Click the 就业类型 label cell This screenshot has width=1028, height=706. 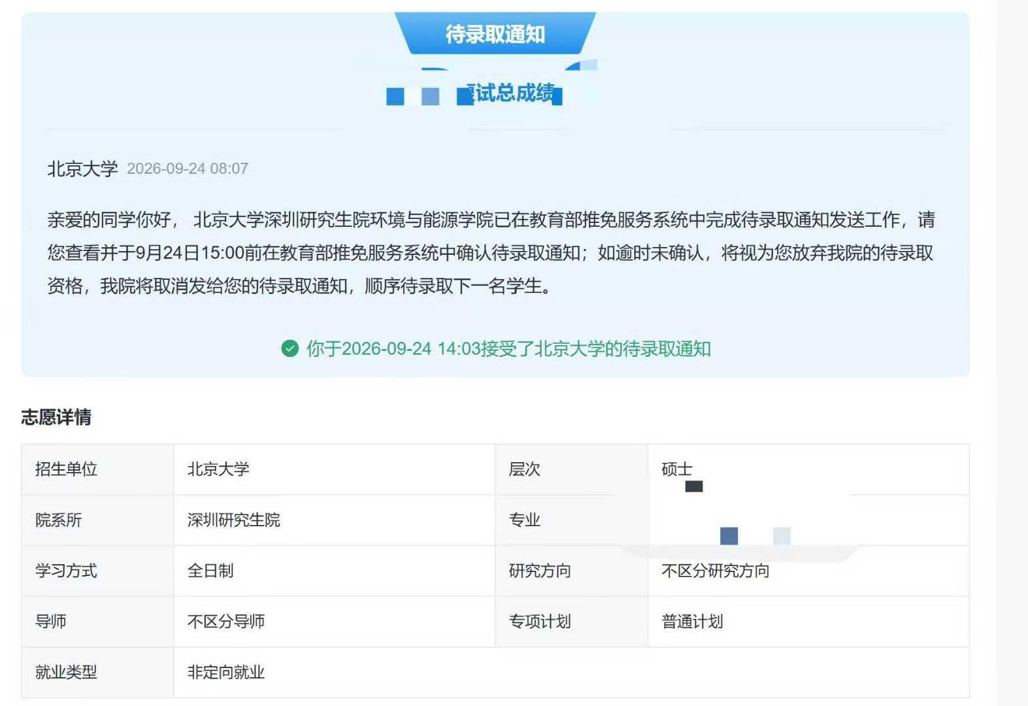coord(98,673)
